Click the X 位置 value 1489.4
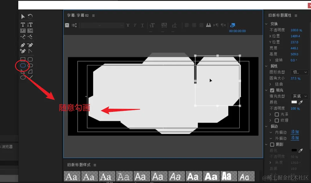The width and height of the screenshot is (311, 183). [295, 36]
